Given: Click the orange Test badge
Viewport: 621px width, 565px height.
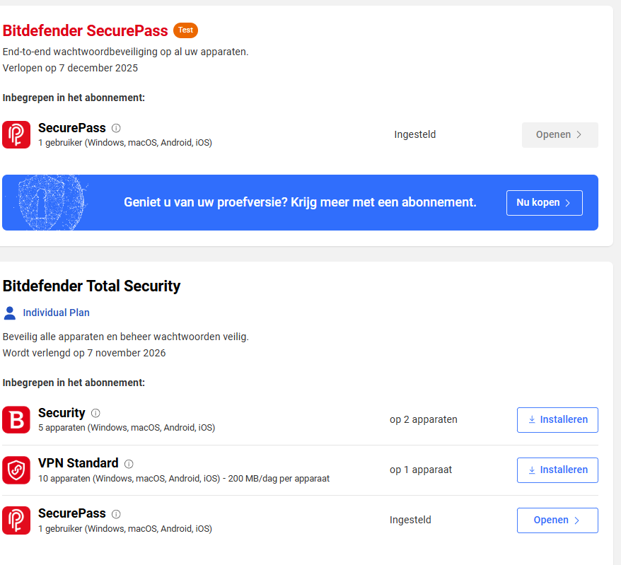Looking at the screenshot, I should pos(185,30).
